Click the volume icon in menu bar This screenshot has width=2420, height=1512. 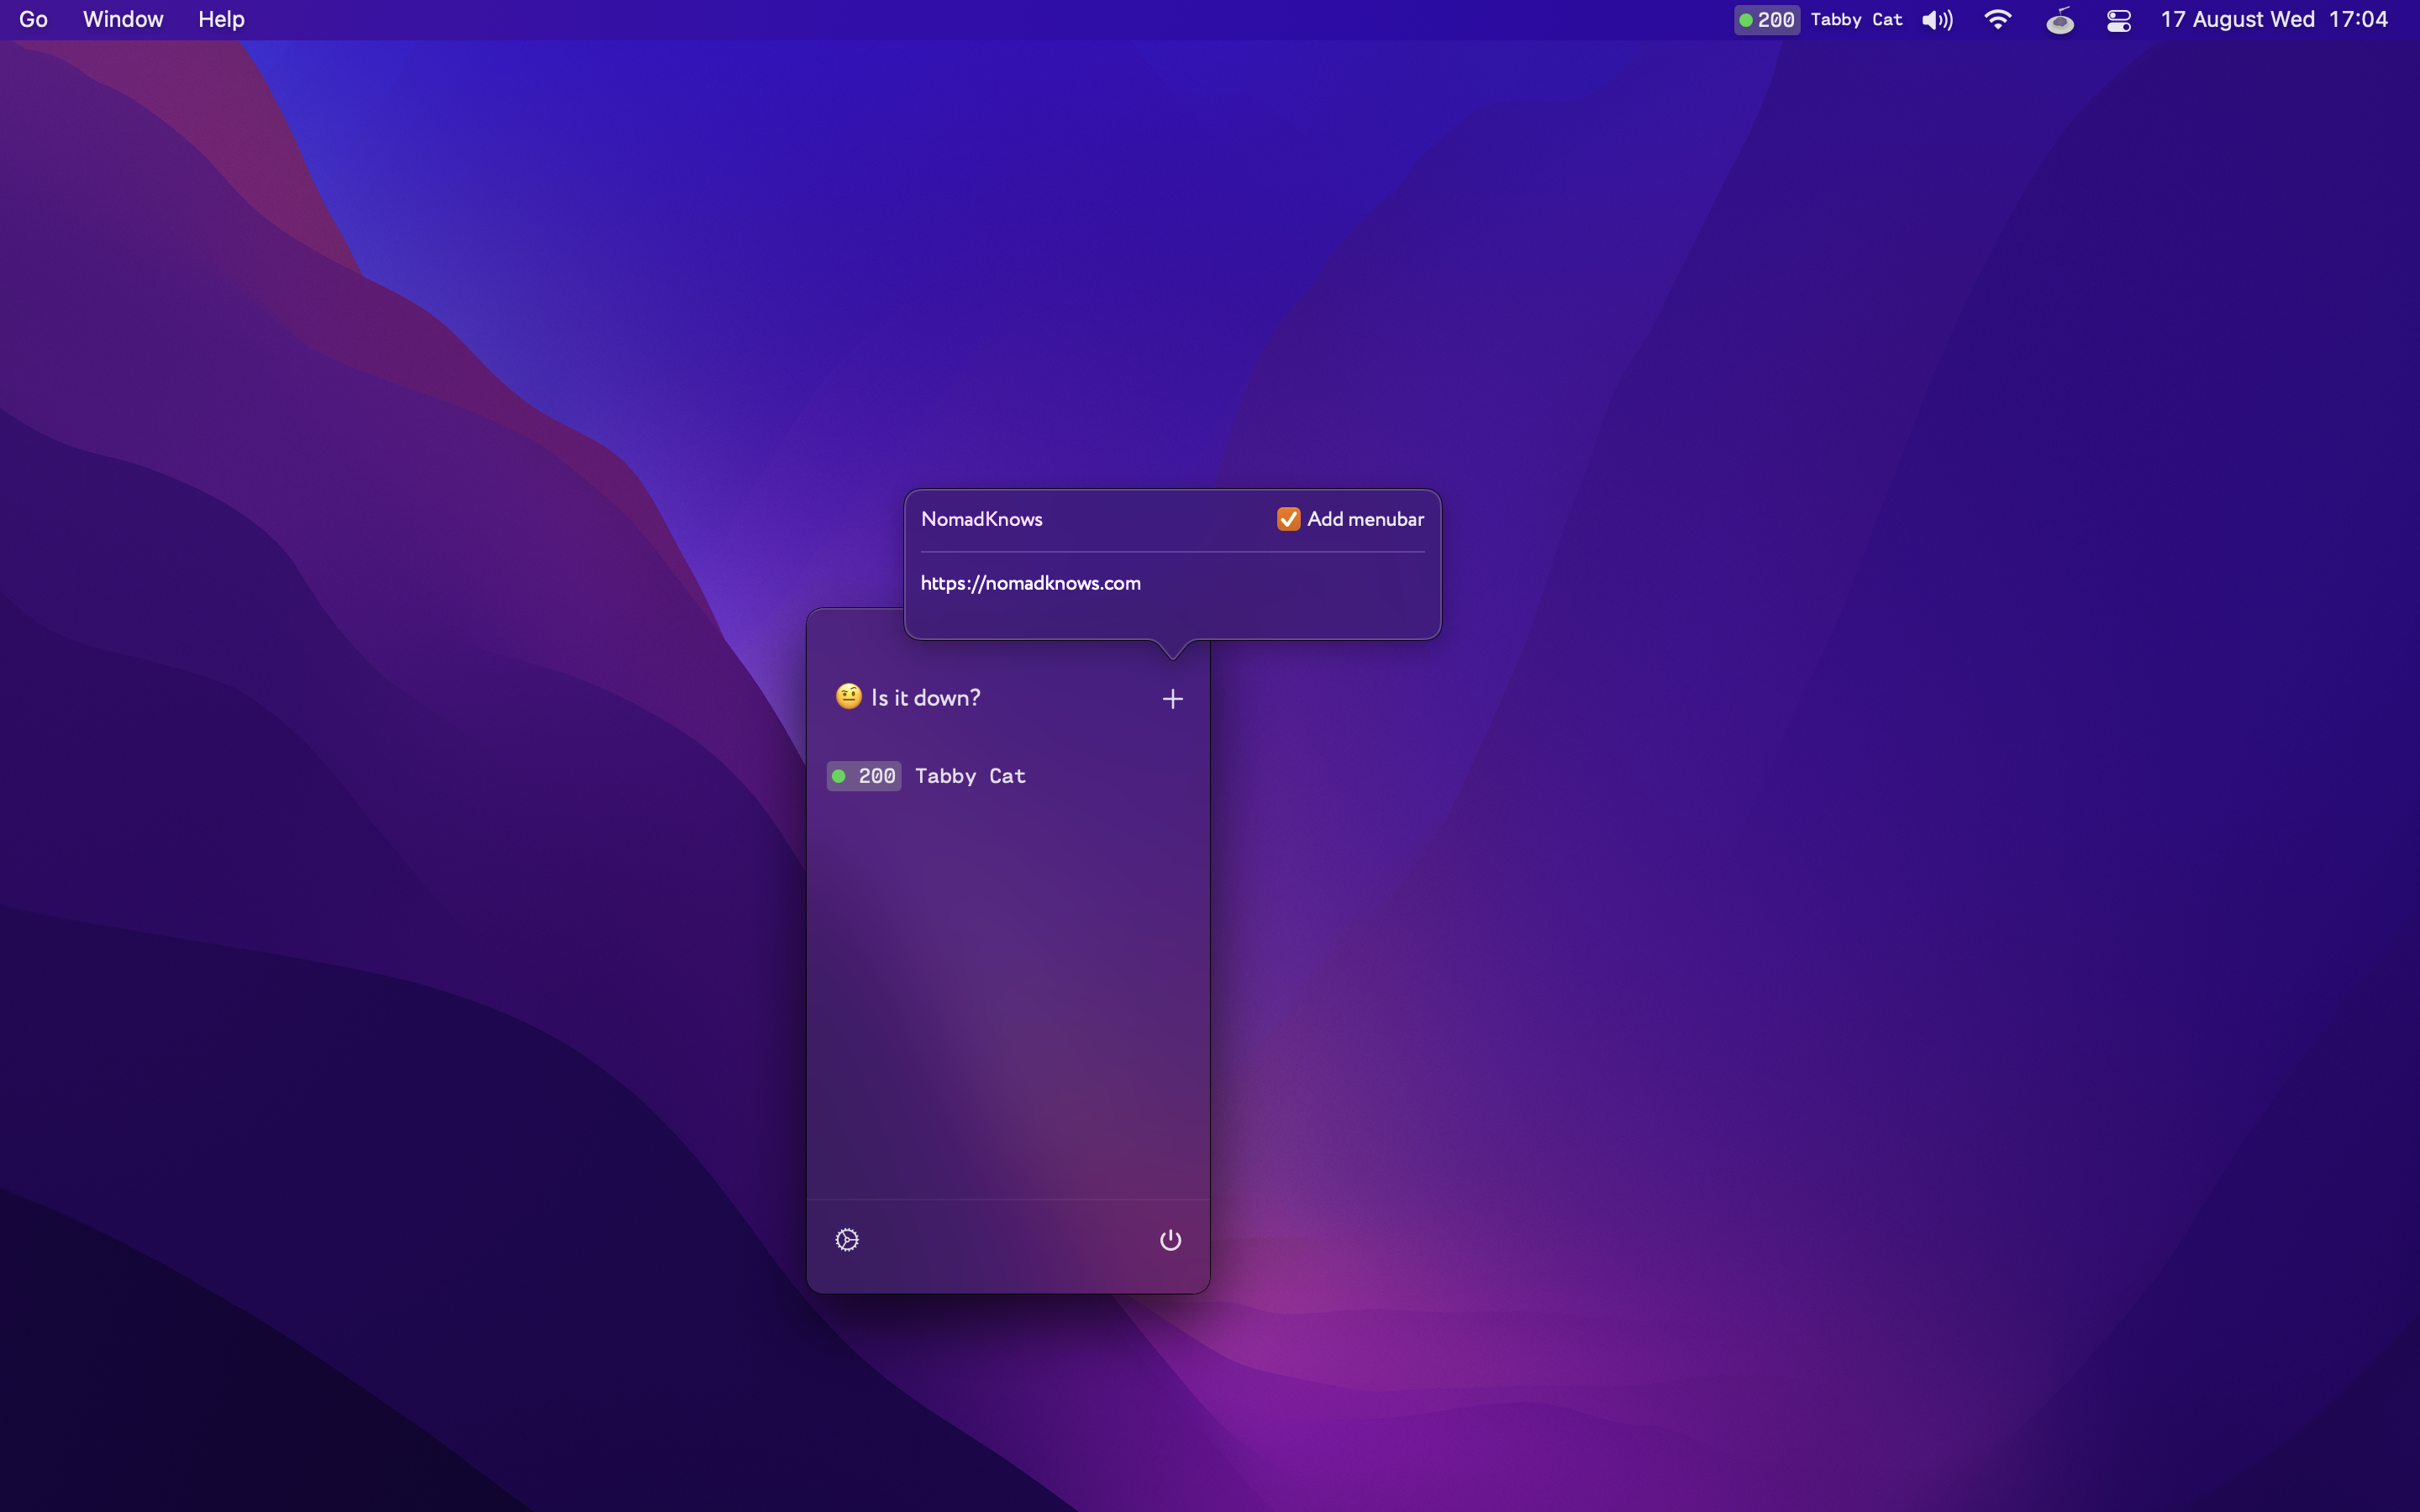1937,20
